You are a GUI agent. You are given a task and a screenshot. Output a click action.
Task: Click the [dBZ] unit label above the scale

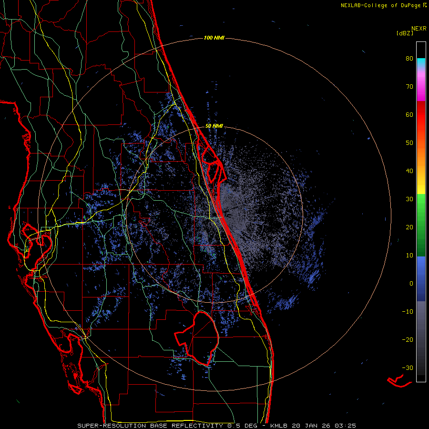click(405, 33)
